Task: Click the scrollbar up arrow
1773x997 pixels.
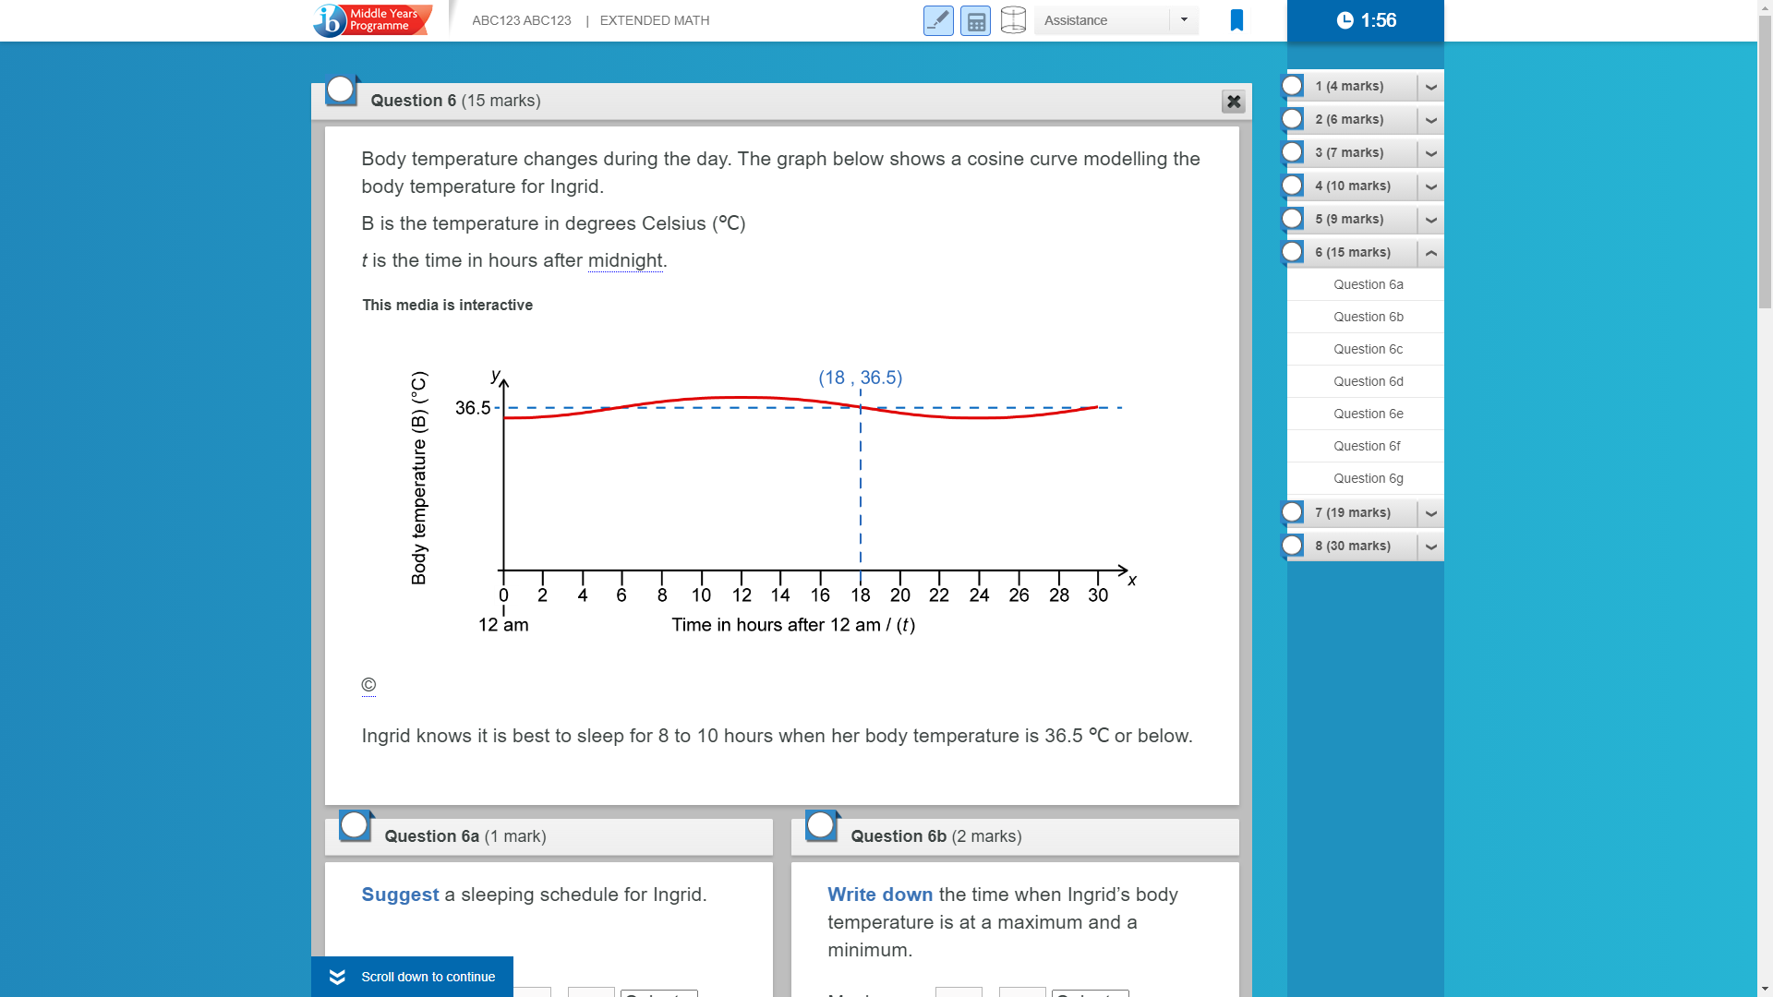Action: (1765, 7)
